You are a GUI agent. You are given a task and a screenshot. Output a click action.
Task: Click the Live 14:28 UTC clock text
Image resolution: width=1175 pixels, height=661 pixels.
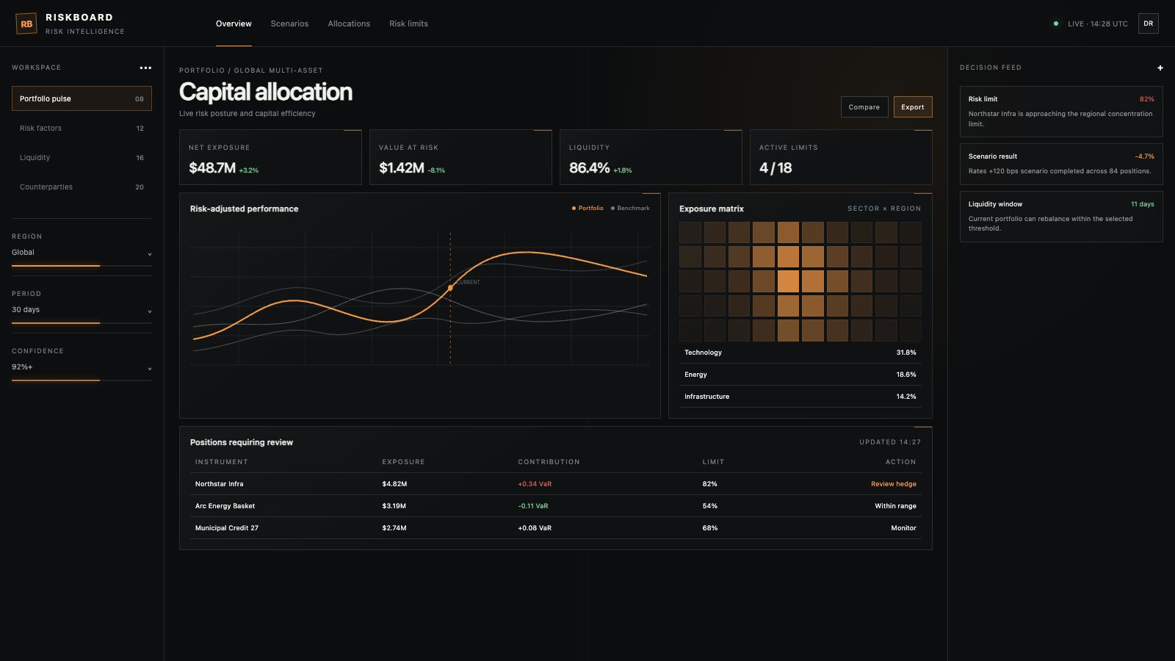tap(1098, 24)
